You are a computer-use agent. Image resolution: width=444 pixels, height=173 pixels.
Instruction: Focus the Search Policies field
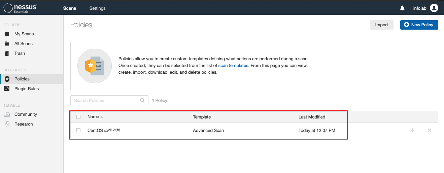click(x=109, y=100)
